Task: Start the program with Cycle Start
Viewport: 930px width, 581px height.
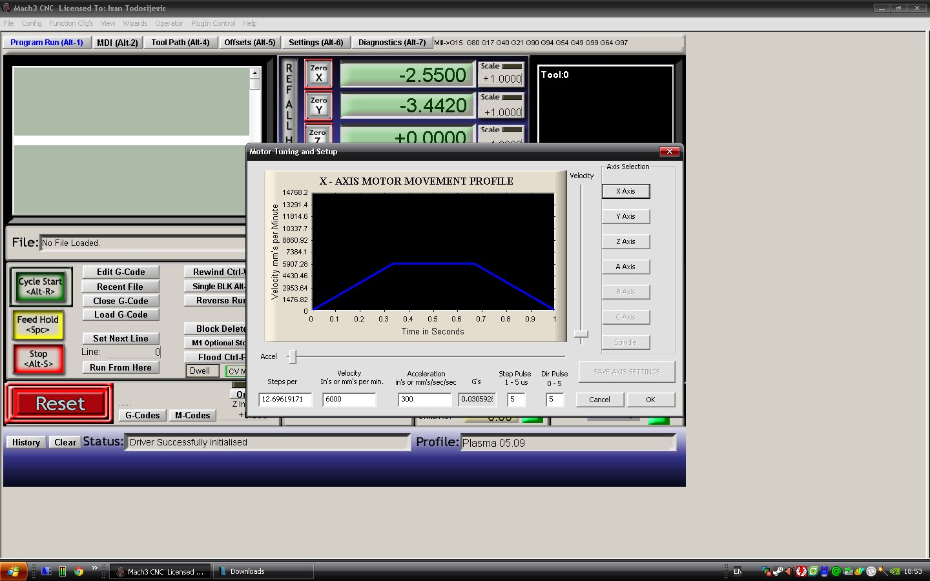Action: [40, 287]
